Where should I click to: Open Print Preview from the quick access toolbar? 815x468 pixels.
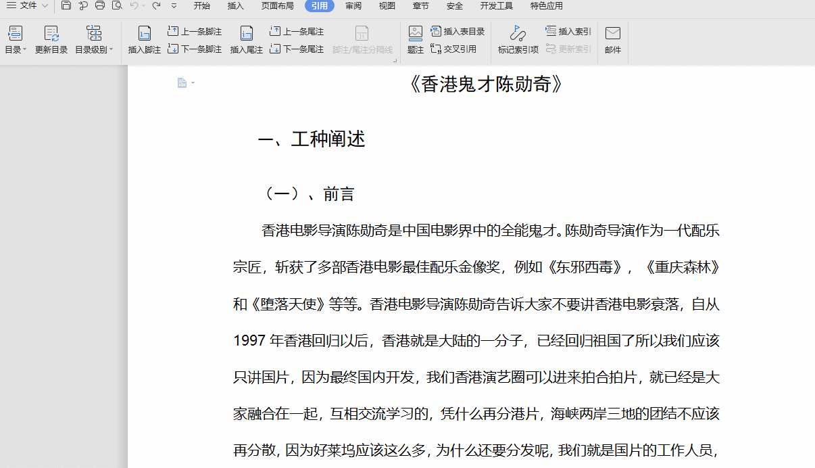point(116,5)
